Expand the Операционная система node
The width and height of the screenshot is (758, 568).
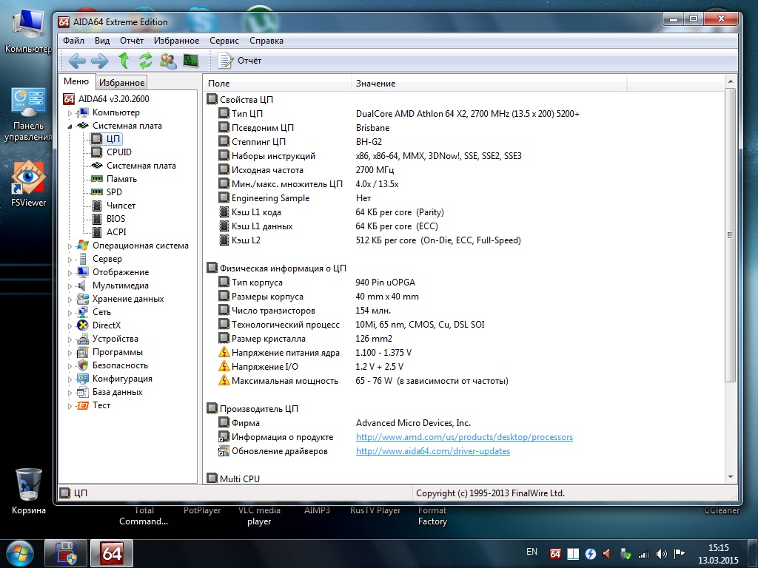click(x=70, y=246)
